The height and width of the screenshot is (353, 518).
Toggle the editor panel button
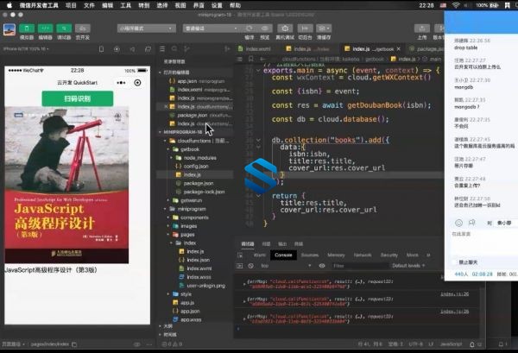45,28
